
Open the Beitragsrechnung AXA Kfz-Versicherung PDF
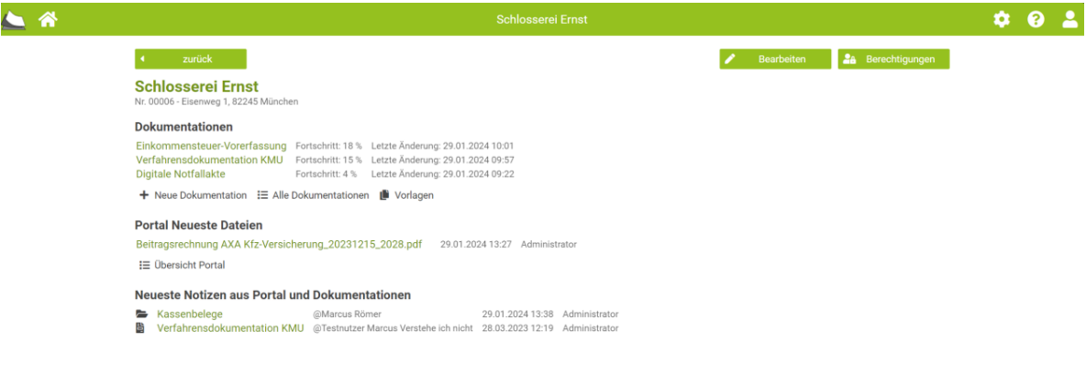click(279, 245)
